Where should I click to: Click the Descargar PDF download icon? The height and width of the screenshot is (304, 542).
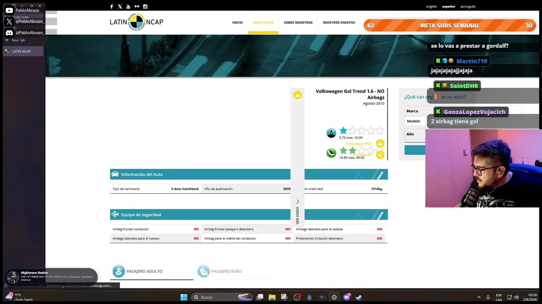coord(380,144)
